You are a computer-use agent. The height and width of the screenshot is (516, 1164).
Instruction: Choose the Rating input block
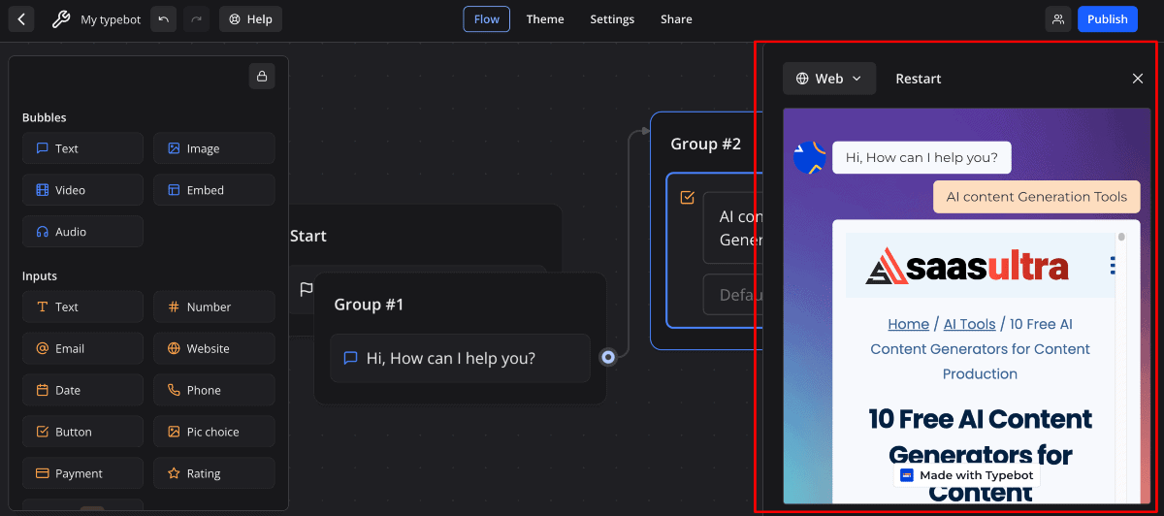pos(213,473)
